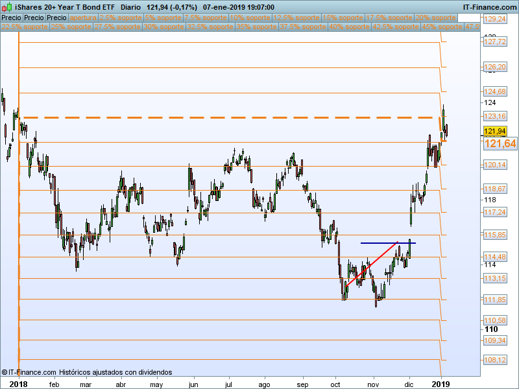Image resolution: width=519 pixels, height=389 pixels.
Task: Select the yellow 121,94 current price tag
Action: (495, 131)
